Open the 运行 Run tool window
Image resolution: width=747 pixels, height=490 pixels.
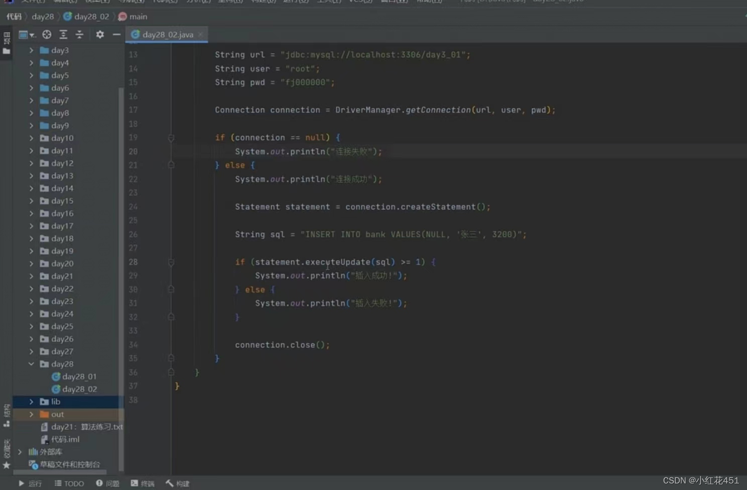coord(30,483)
